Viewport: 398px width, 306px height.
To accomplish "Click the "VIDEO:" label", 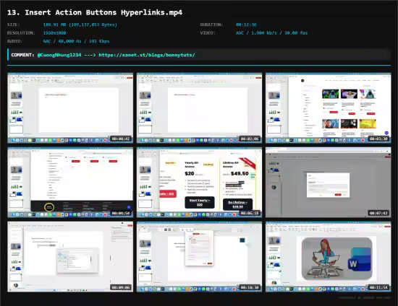I will [x=208, y=33].
